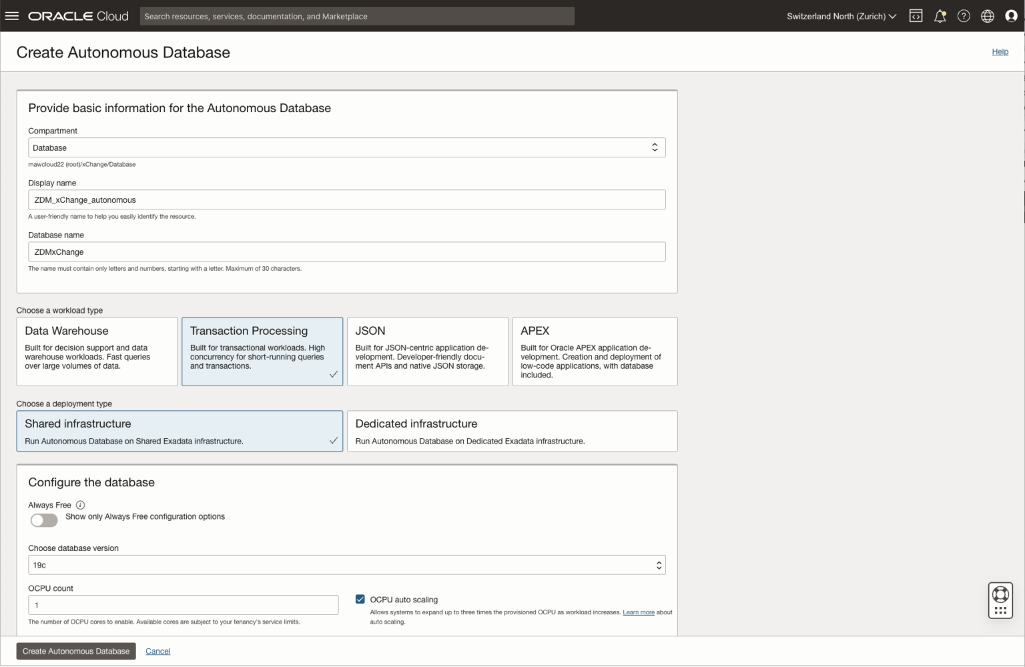This screenshot has width=1025, height=667.
Task: Expand the Compartment dropdown
Action: (x=346, y=147)
